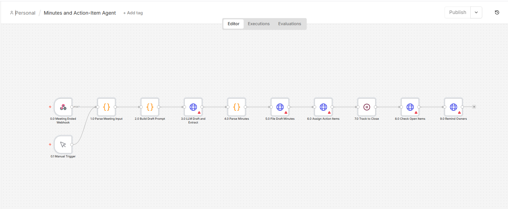Click Add tag next to workflow name

click(133, 13)
